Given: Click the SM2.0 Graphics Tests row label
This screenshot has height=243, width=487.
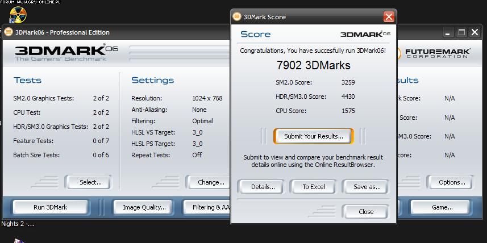Looking at the screenshot, I should click(44, 98).
